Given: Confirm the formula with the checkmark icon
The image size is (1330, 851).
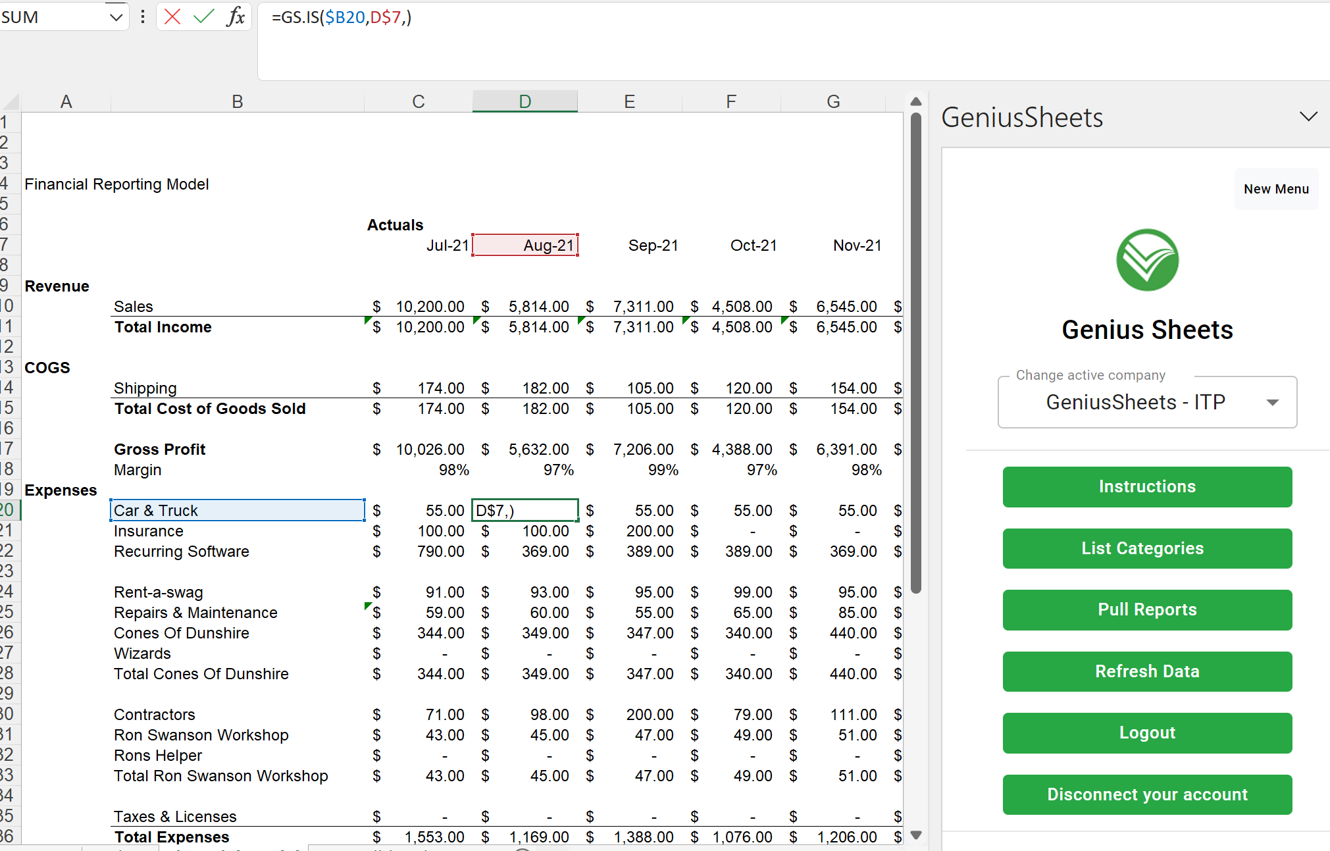Looking at the screenshot, I should point(203,16).
